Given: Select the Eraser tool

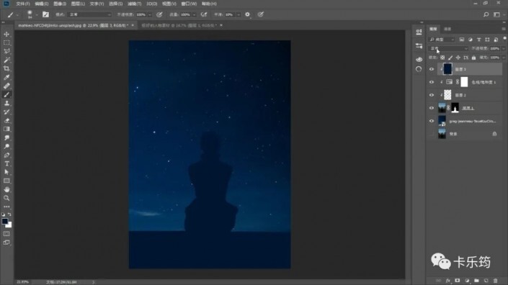Looking at the screenshot, I should point(6,120).
